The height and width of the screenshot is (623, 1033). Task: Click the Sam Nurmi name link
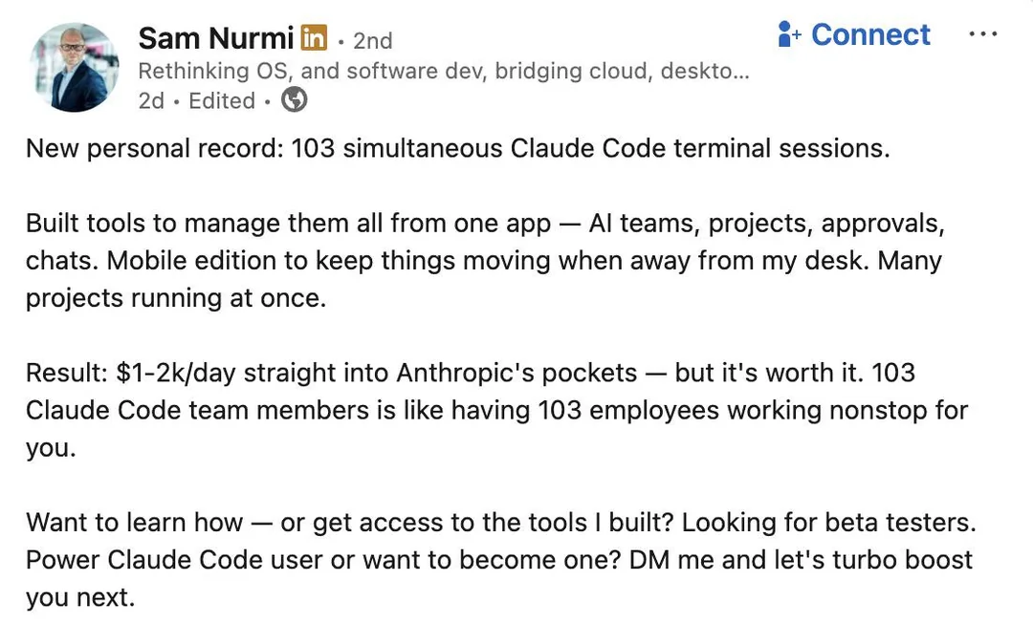[x=215, y=38]
